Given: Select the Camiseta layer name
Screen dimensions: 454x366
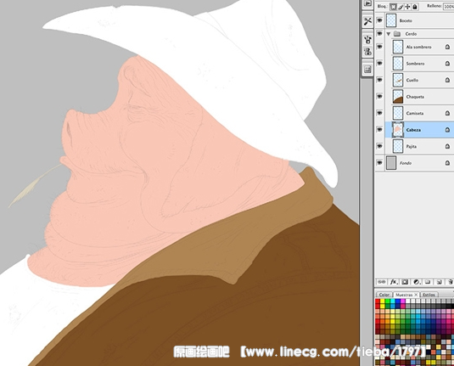Looking at the screenshot, I should coord(415,113).
